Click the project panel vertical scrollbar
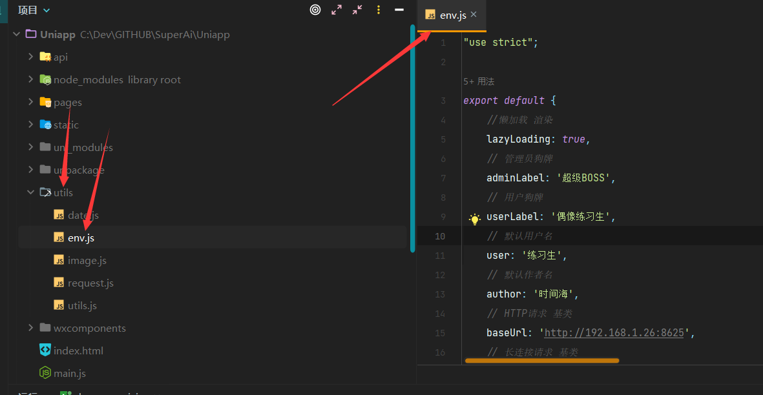This screenshot has height=395, width=763. (x=413, y=139)
